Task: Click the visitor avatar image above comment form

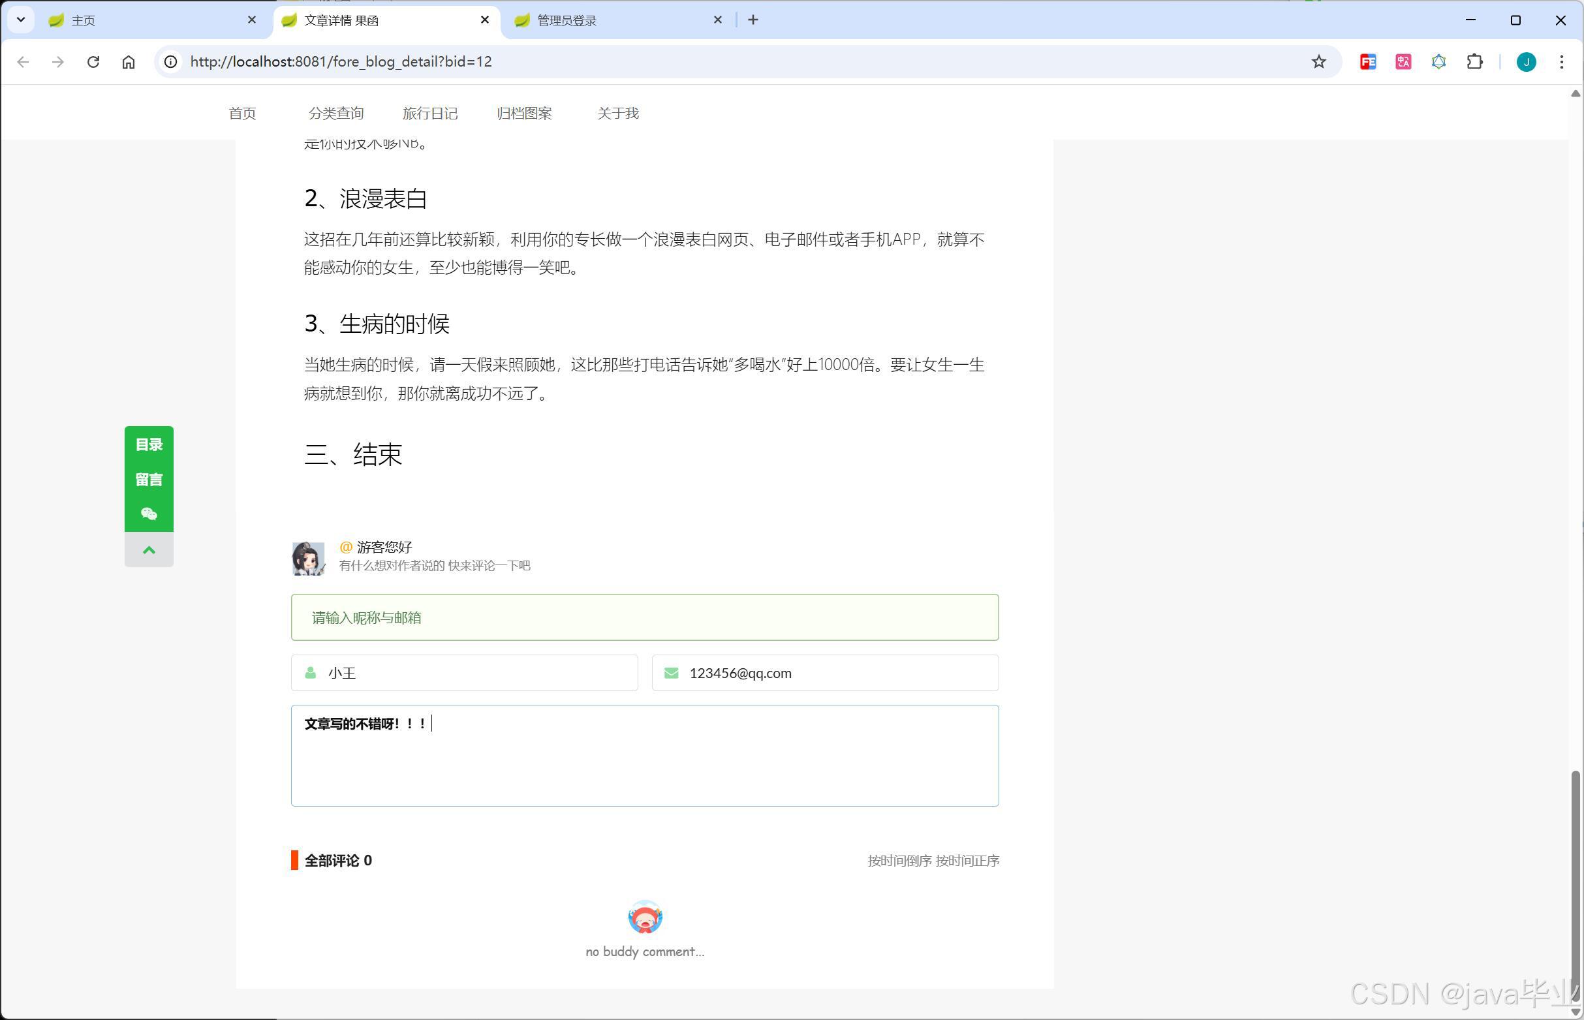Action: (309, 558)
